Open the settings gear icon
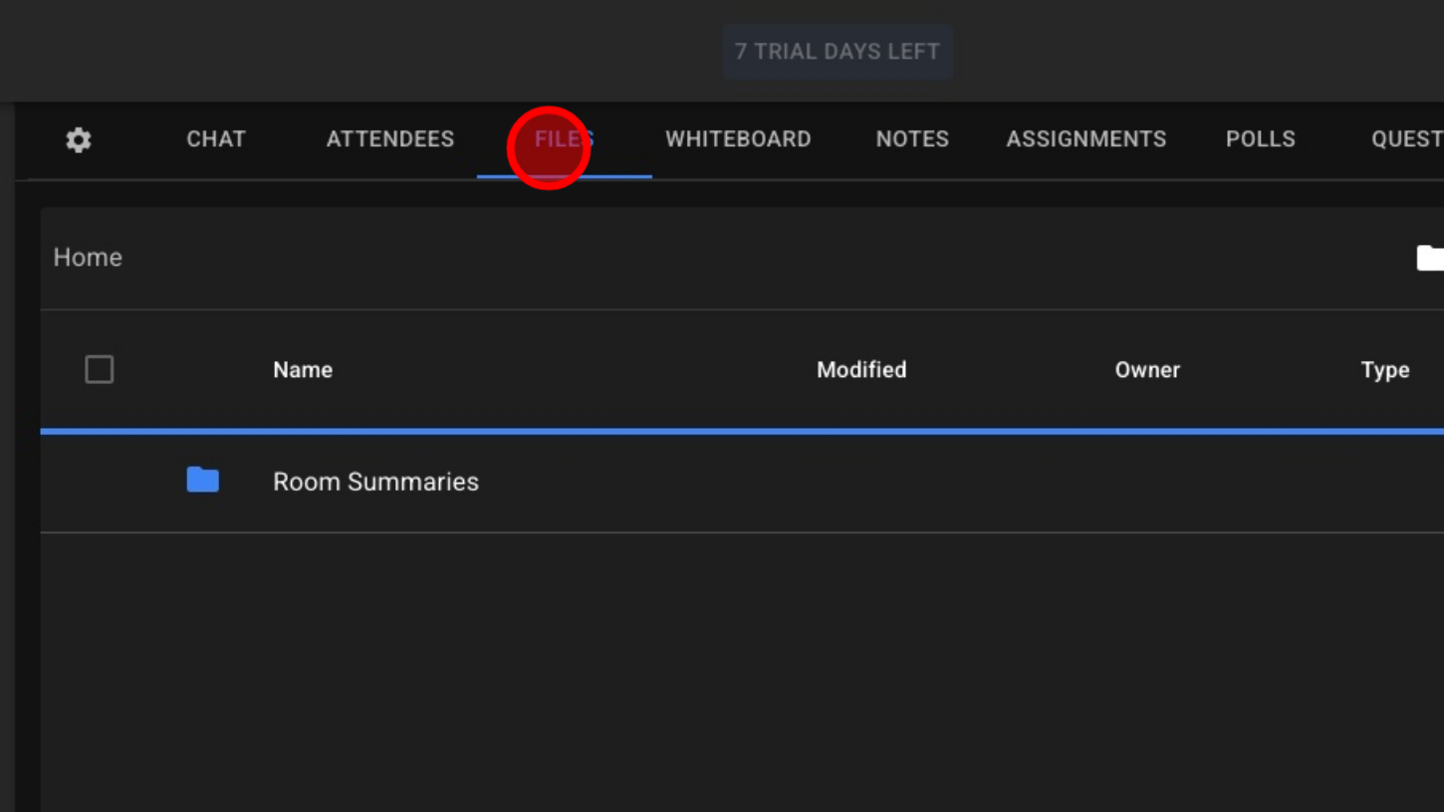The image size is (1444, 812). pyautogui.click(x=79, y=140)
